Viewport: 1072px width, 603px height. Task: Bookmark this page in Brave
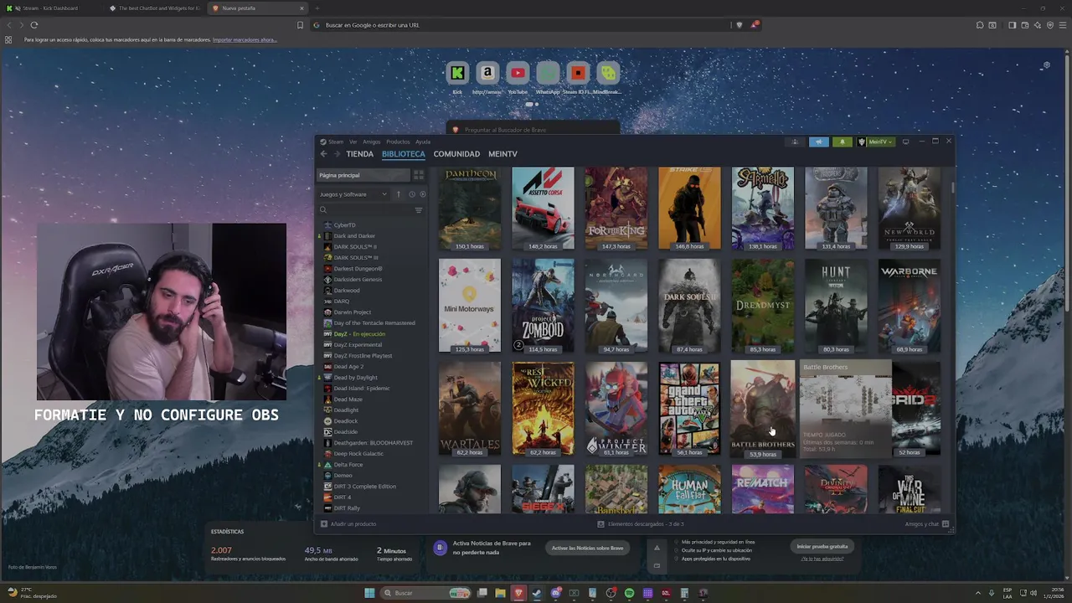301,25
